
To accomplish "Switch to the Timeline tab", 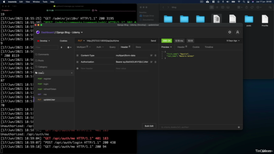I will tap(209, 47).
